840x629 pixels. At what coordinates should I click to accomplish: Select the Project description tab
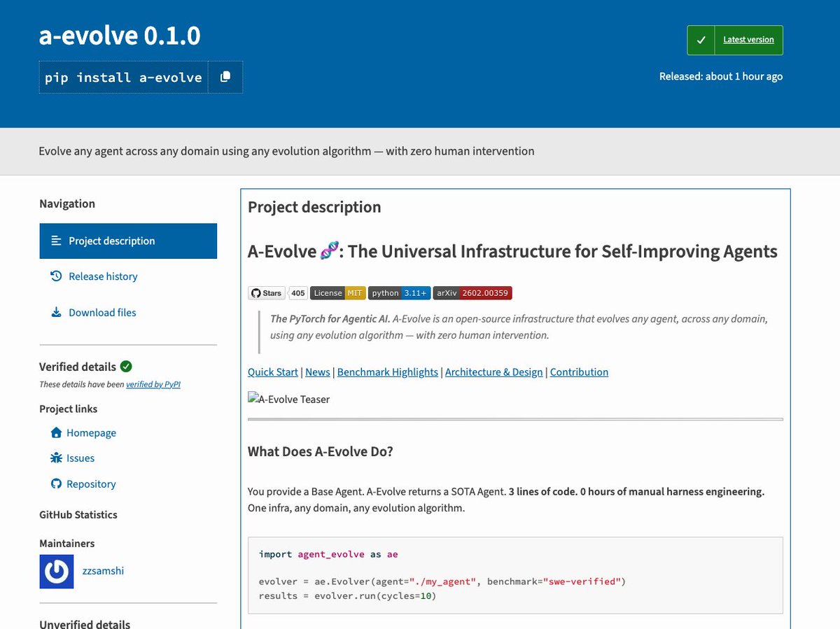point(128,241)
